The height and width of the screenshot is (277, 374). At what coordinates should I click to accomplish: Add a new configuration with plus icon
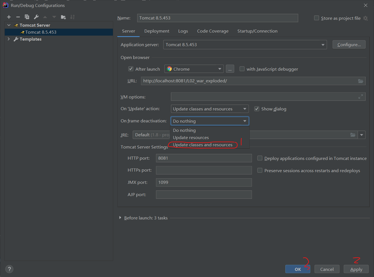coord(9,17)
